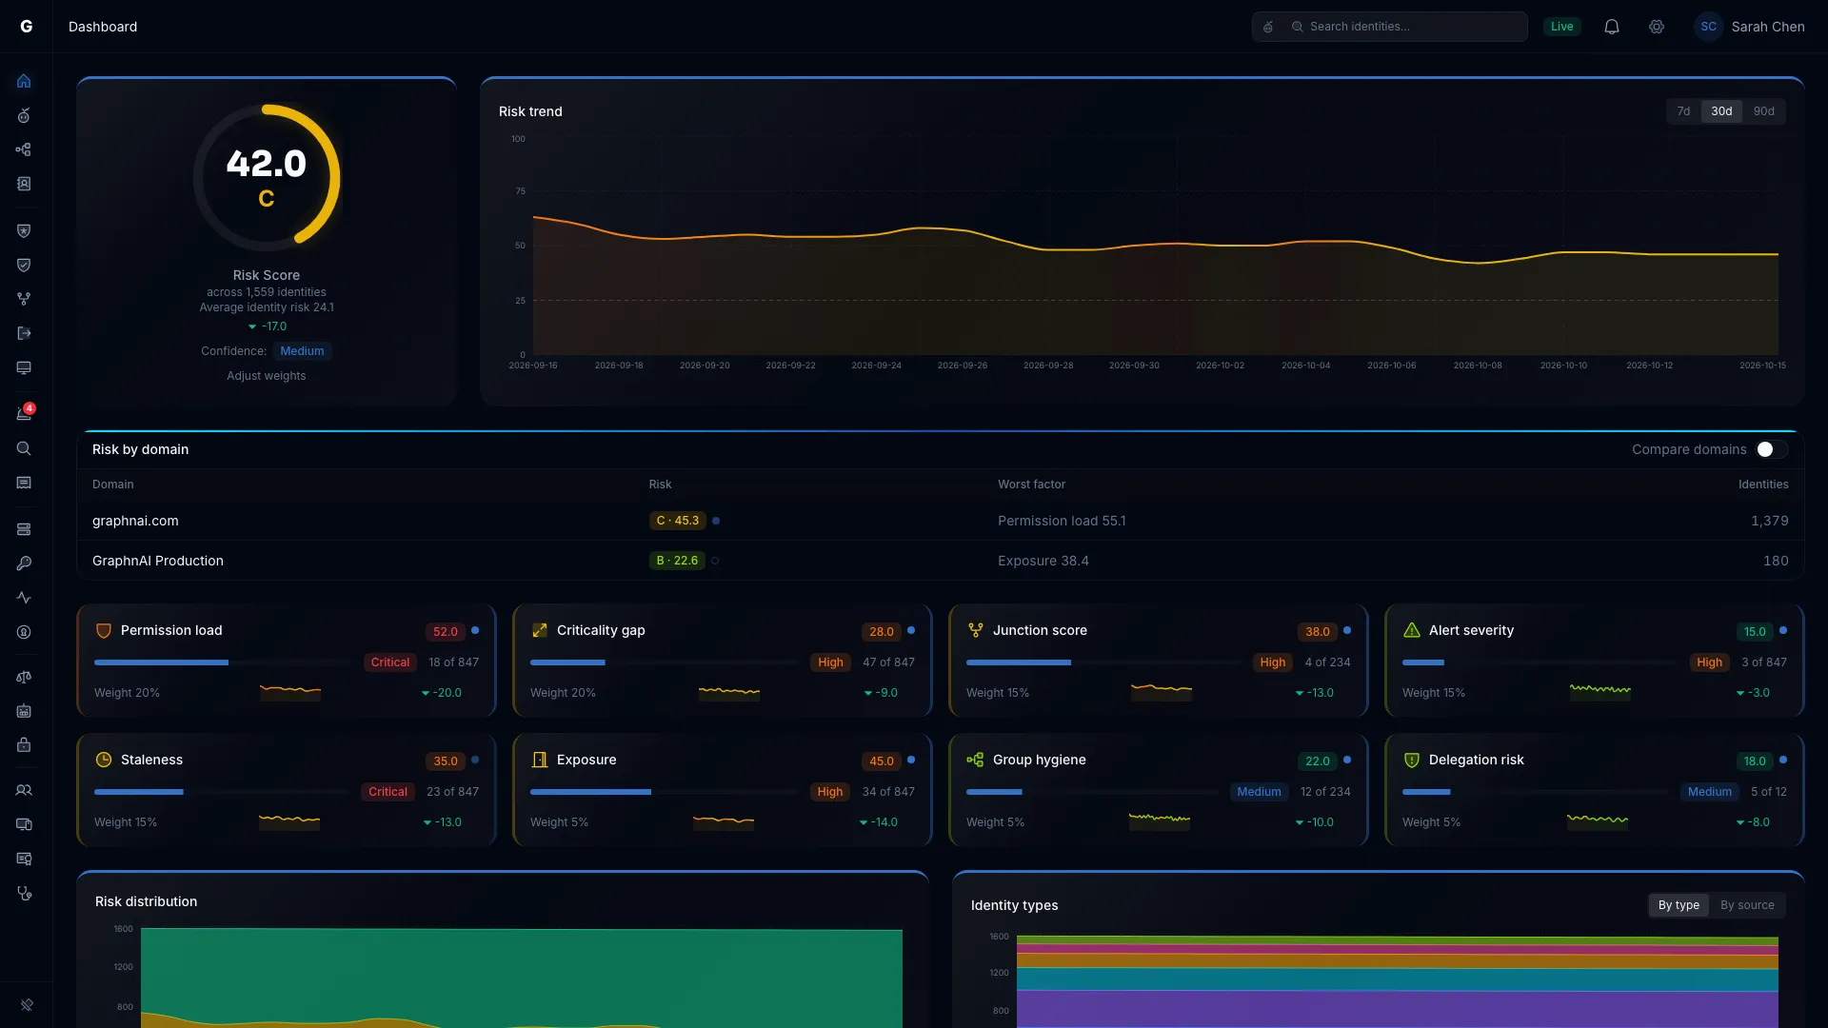Open the stethoscope icon in the sidebar
Image resolution: width=1828 pixels, height=1028 pixels.
[x=24, y=893]
